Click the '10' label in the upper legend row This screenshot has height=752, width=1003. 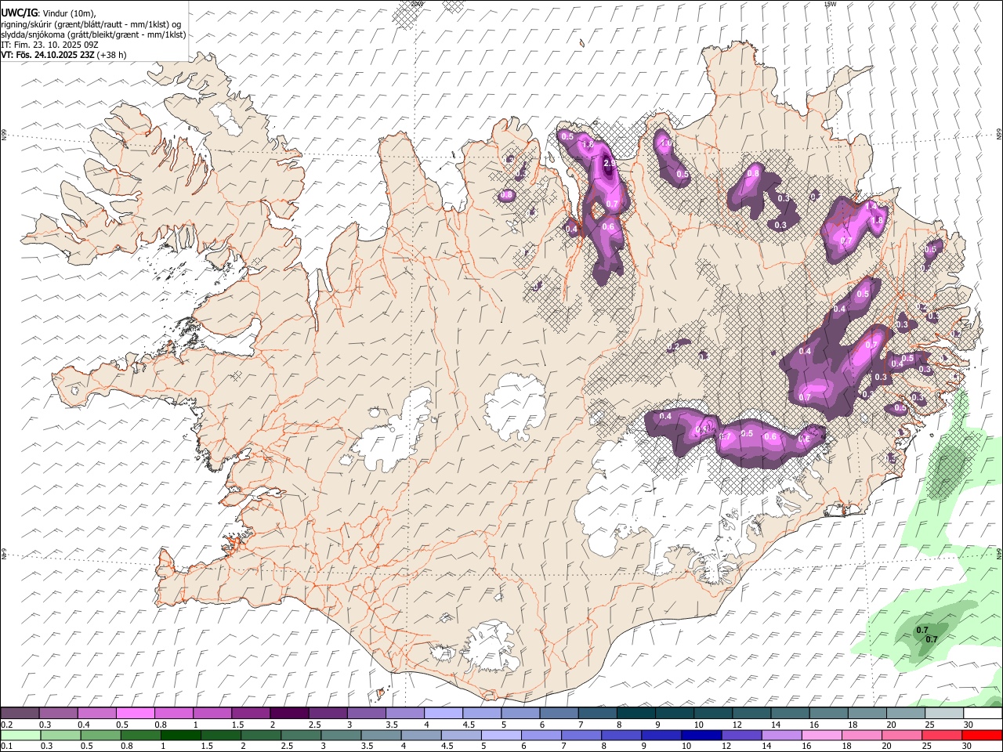click(699, 725)
